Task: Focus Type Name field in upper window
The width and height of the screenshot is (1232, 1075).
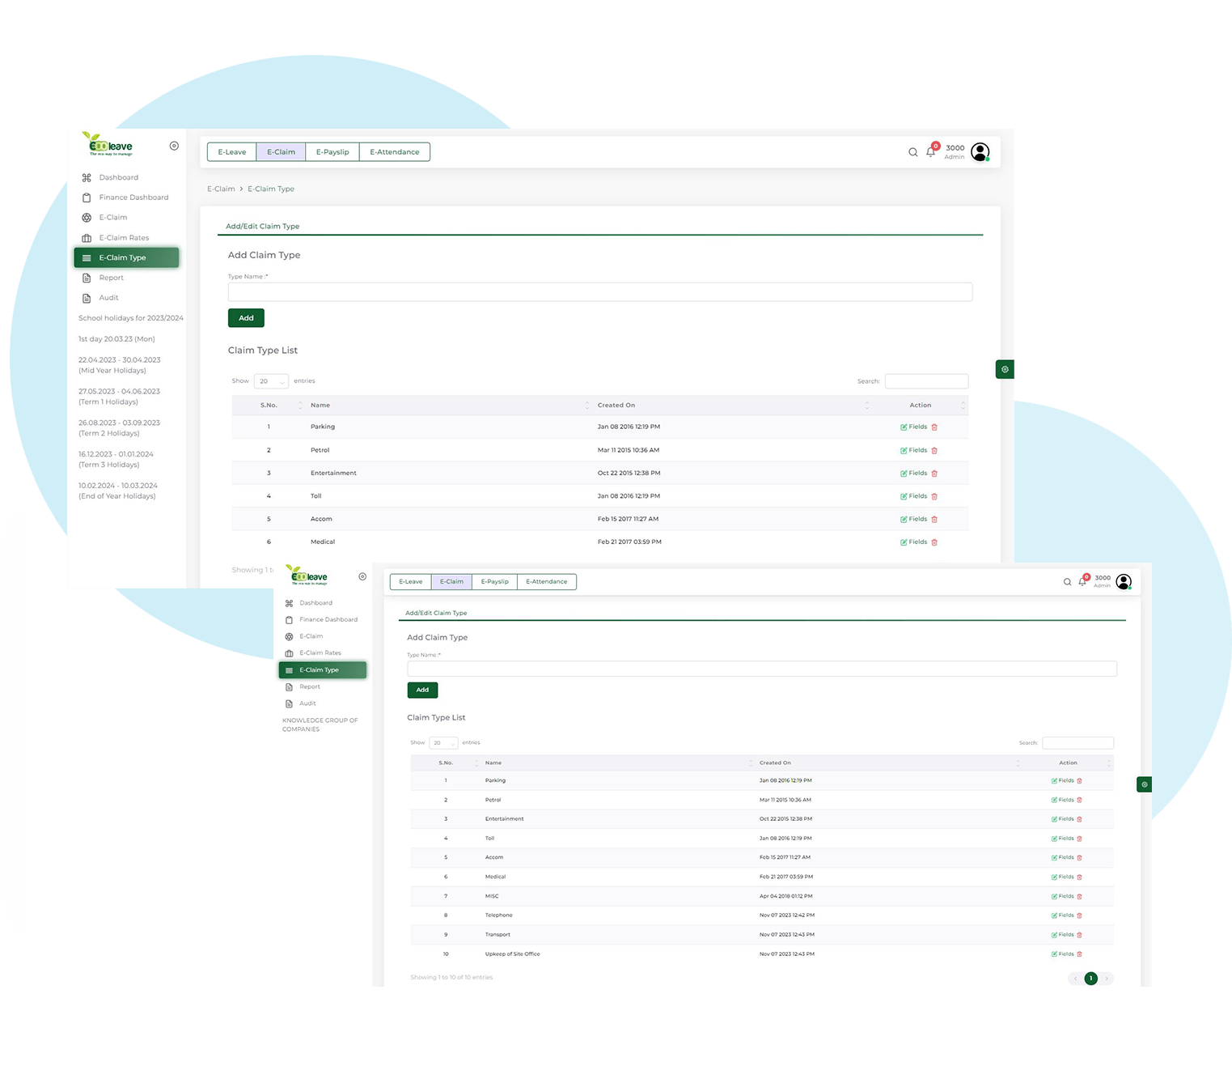Action: [x=600, y=292]
